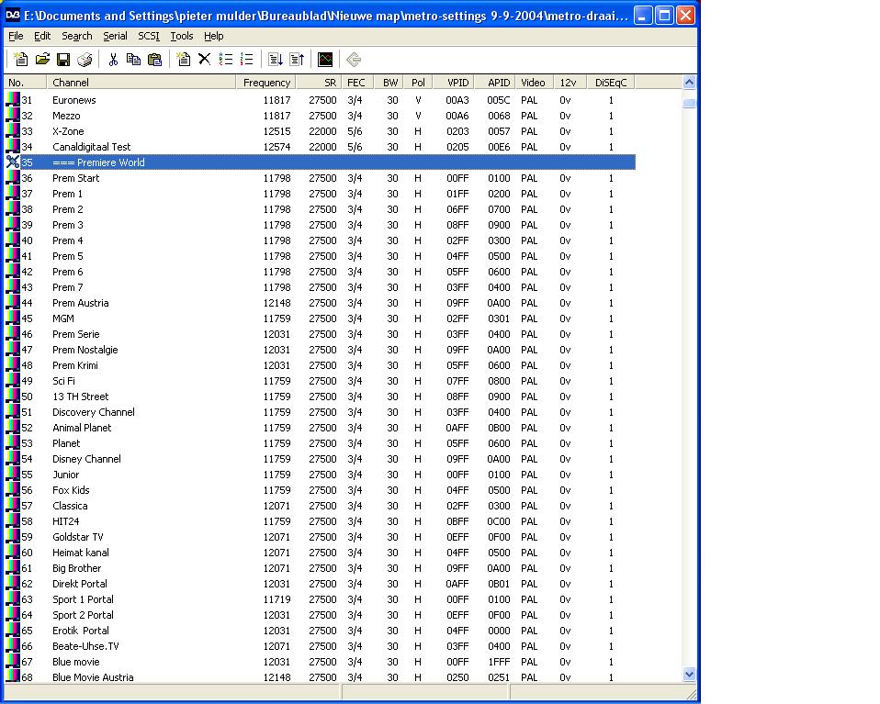Screen dimensions: 880x704
Task: Save the file with floppy disk icon
Action: point(63,59)
